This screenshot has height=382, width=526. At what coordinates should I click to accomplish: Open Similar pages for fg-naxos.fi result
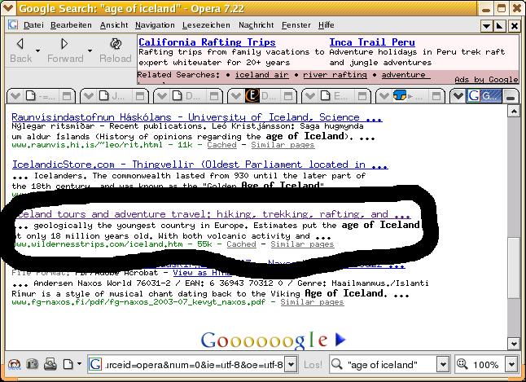(312, 302)
